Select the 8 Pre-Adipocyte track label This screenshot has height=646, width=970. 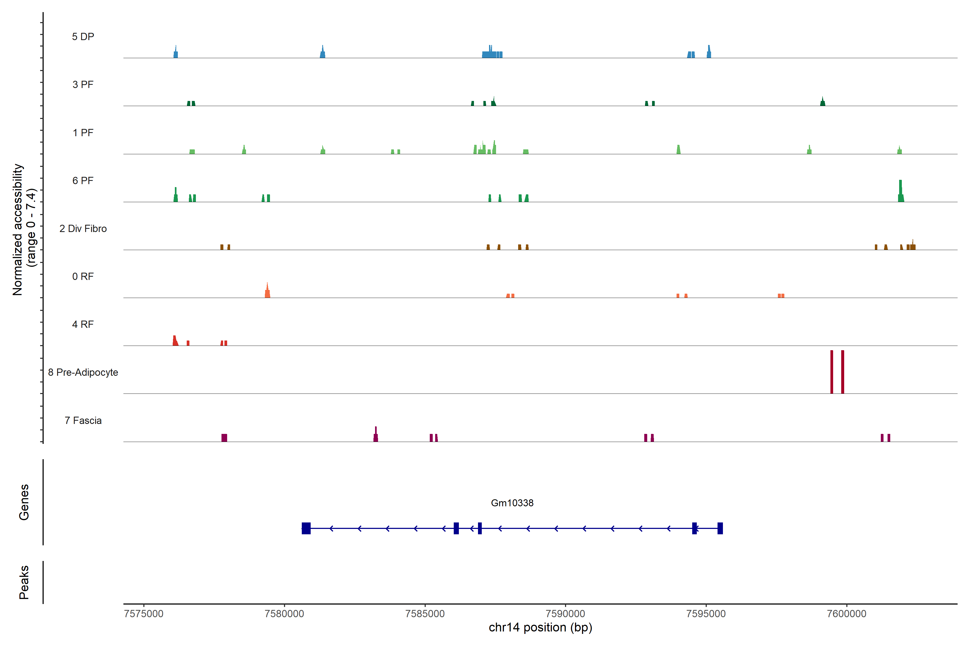(x=83, y=373)
